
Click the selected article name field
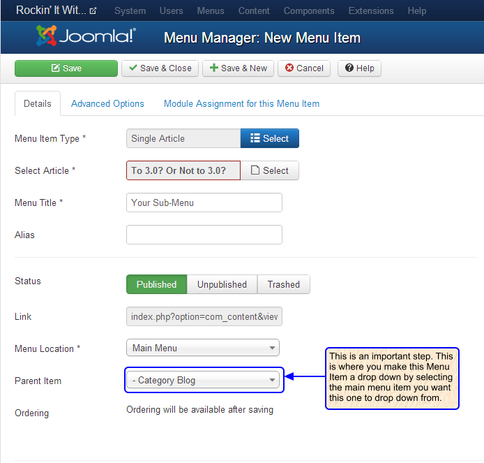(x=183, y=170)
